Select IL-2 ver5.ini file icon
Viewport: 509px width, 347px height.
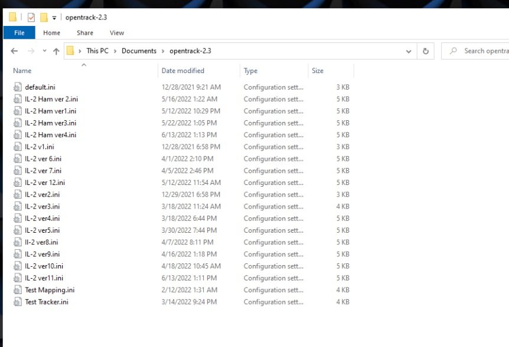[x=18, y=230]
